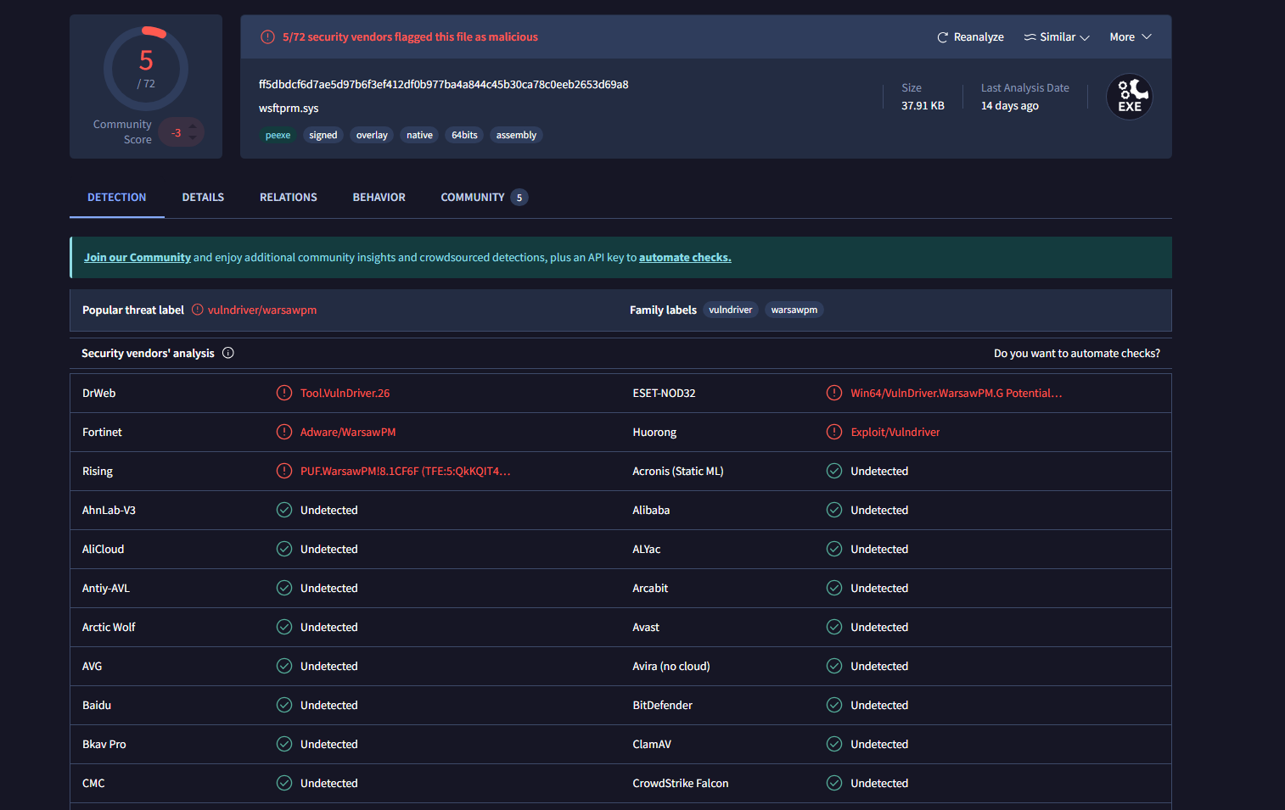Viewport: 1285px width, 810px height.
Task: Open the More dropdown menu
Action: coord(1130,37)
